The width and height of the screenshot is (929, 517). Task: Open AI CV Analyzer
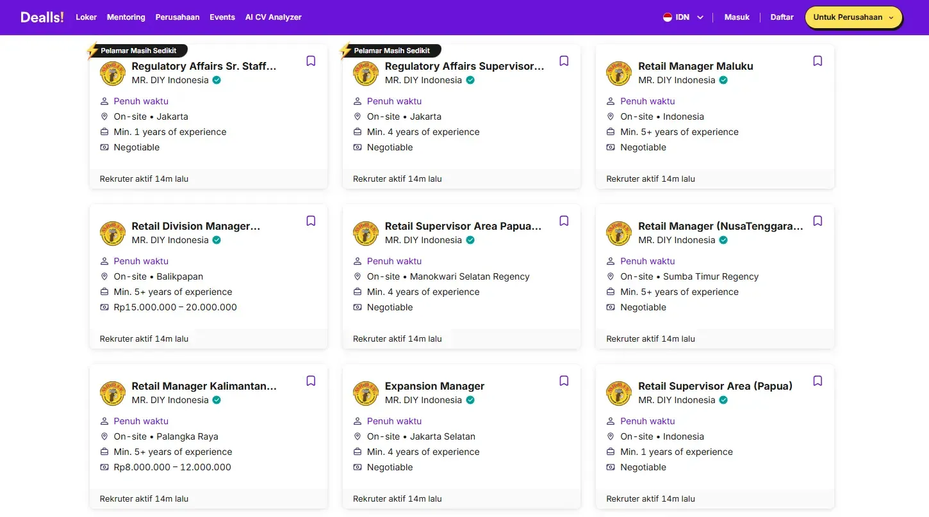click(x=274, y=17)
